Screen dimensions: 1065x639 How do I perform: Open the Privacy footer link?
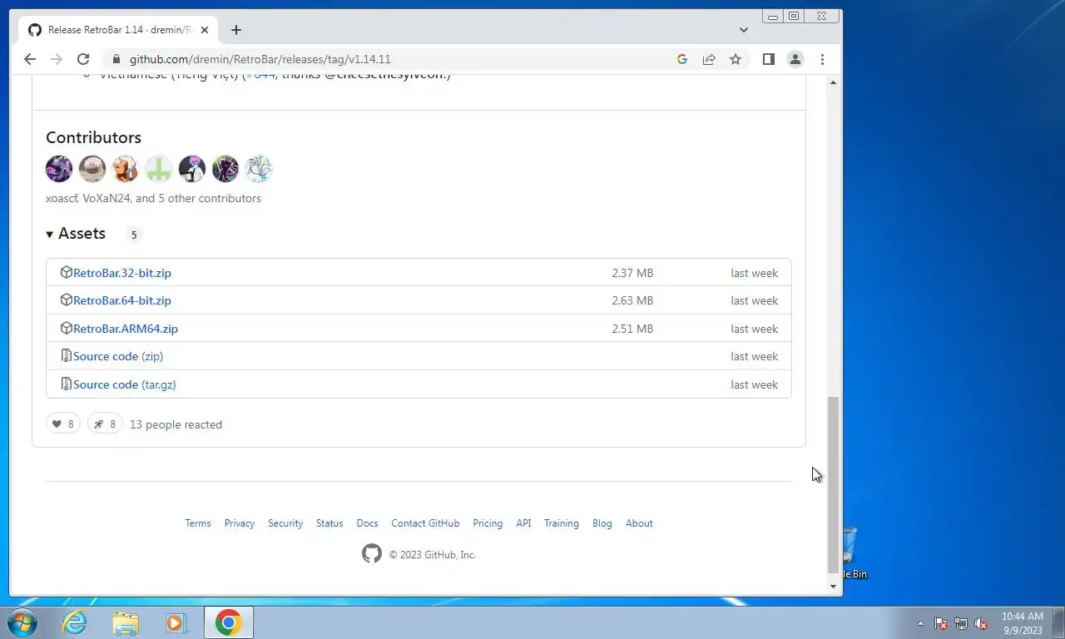pyautogui.click(x=240, y=523)
